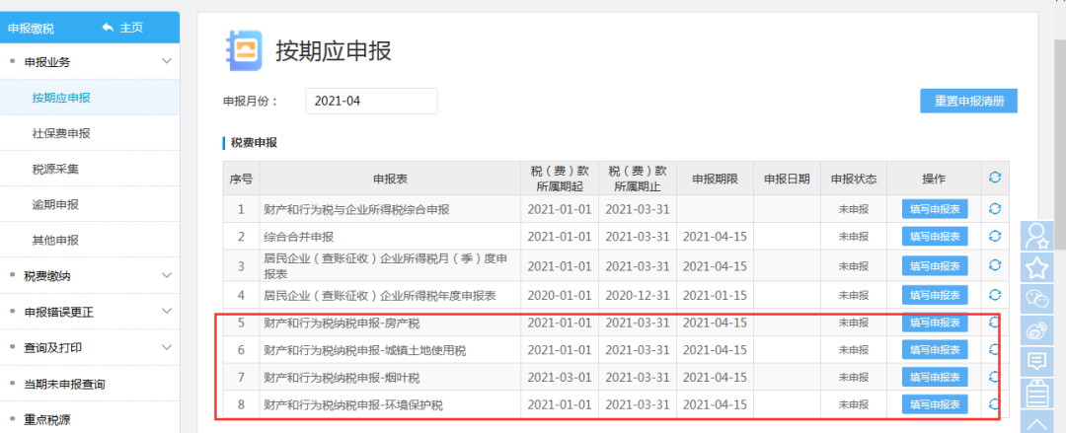Click the 重置申报清册 button
This screenshot has width=1066, height=433.
[x=969, y=102]
